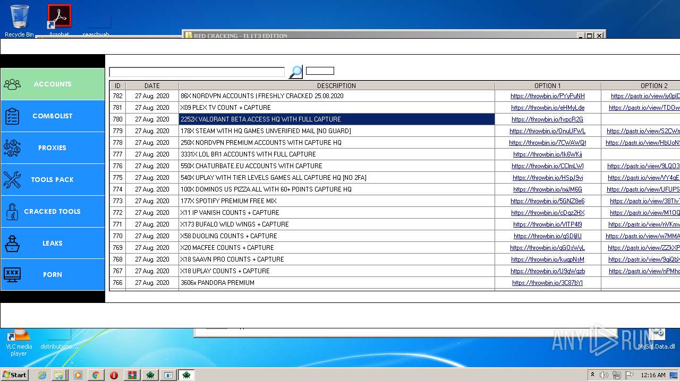Sort by the ID column header
680x382 pixels.
tap(117, 85)
